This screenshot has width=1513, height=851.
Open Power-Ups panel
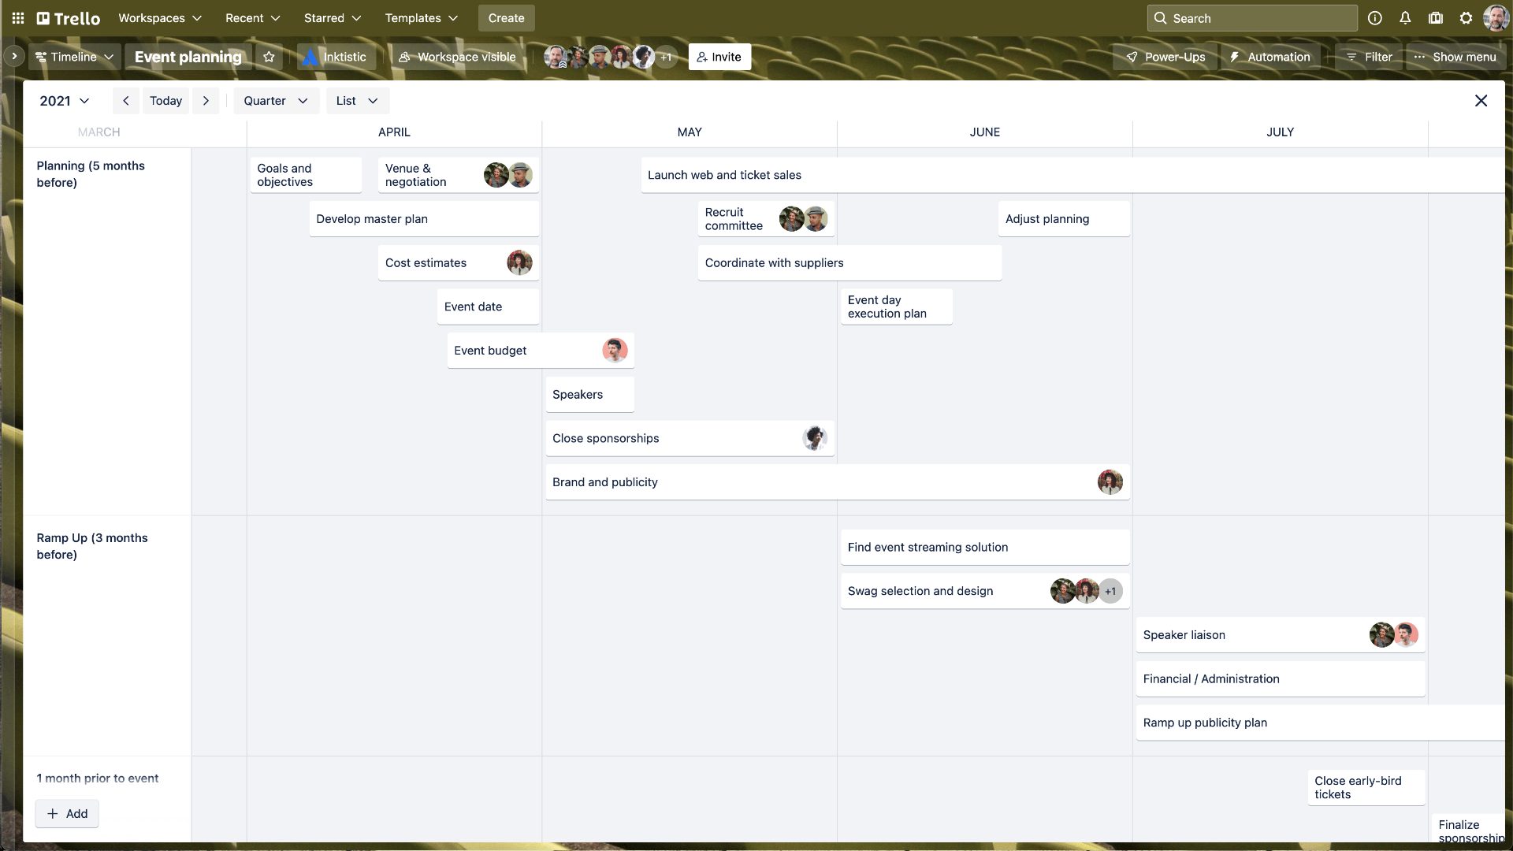pos(1163,56)
